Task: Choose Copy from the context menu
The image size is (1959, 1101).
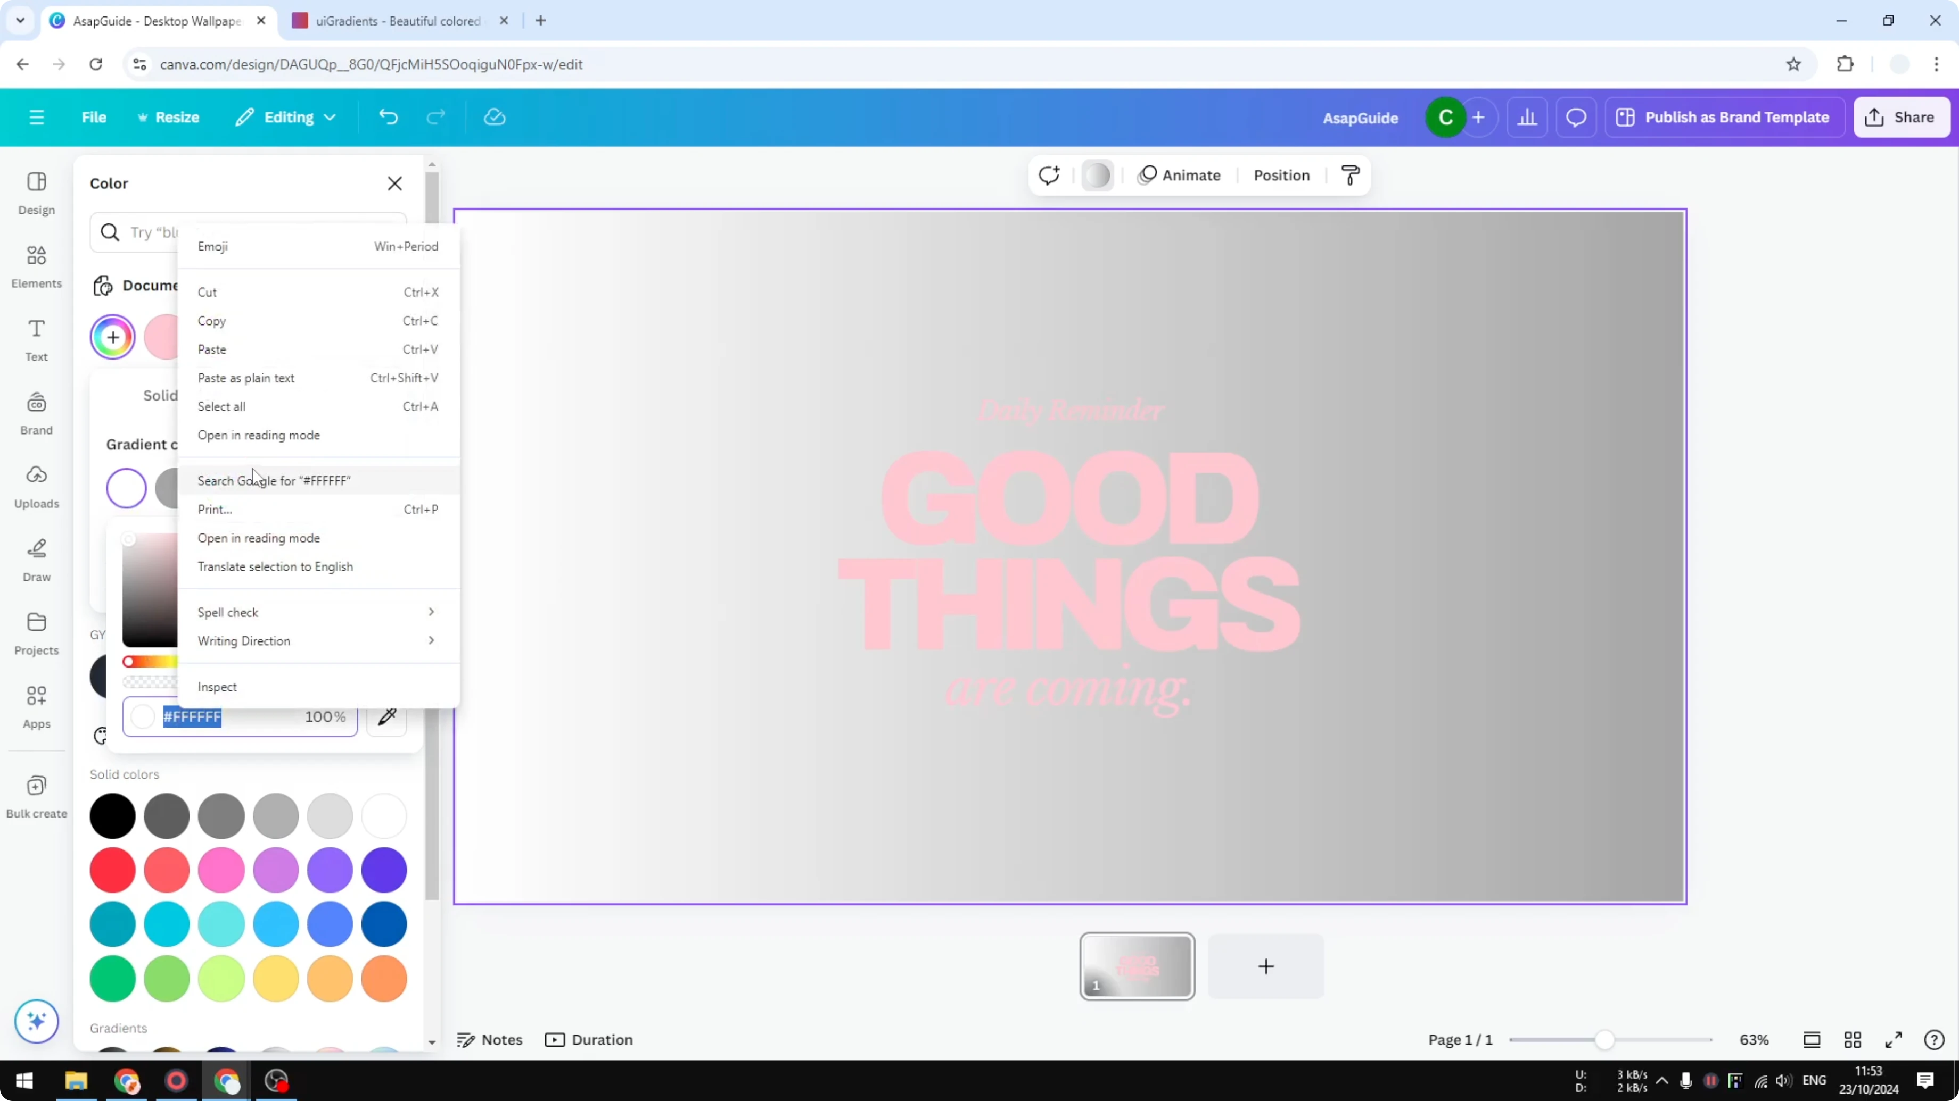Action: [318, 321]
